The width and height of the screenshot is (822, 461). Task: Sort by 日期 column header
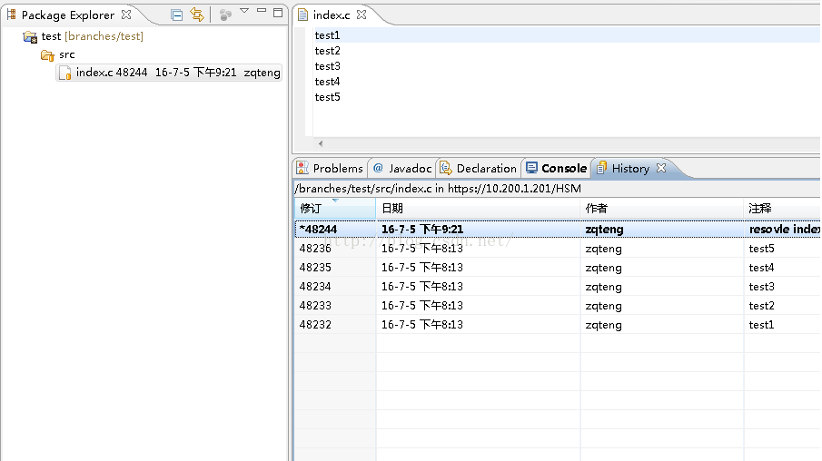pos(478,209)
